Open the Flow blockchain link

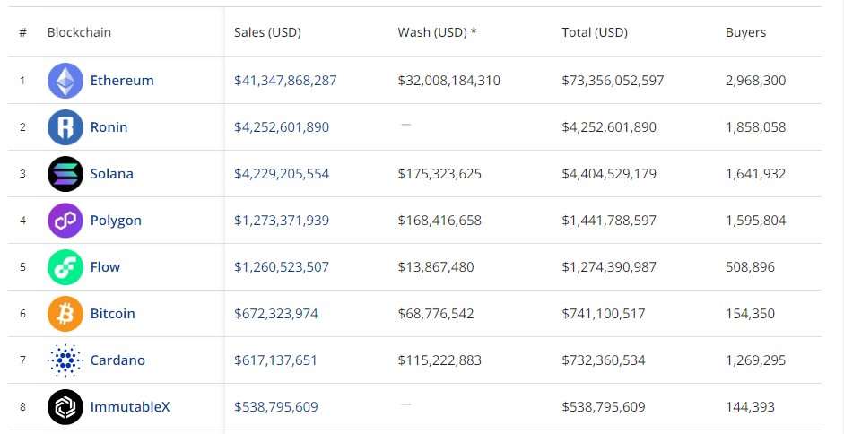click(x=105, y=267)
